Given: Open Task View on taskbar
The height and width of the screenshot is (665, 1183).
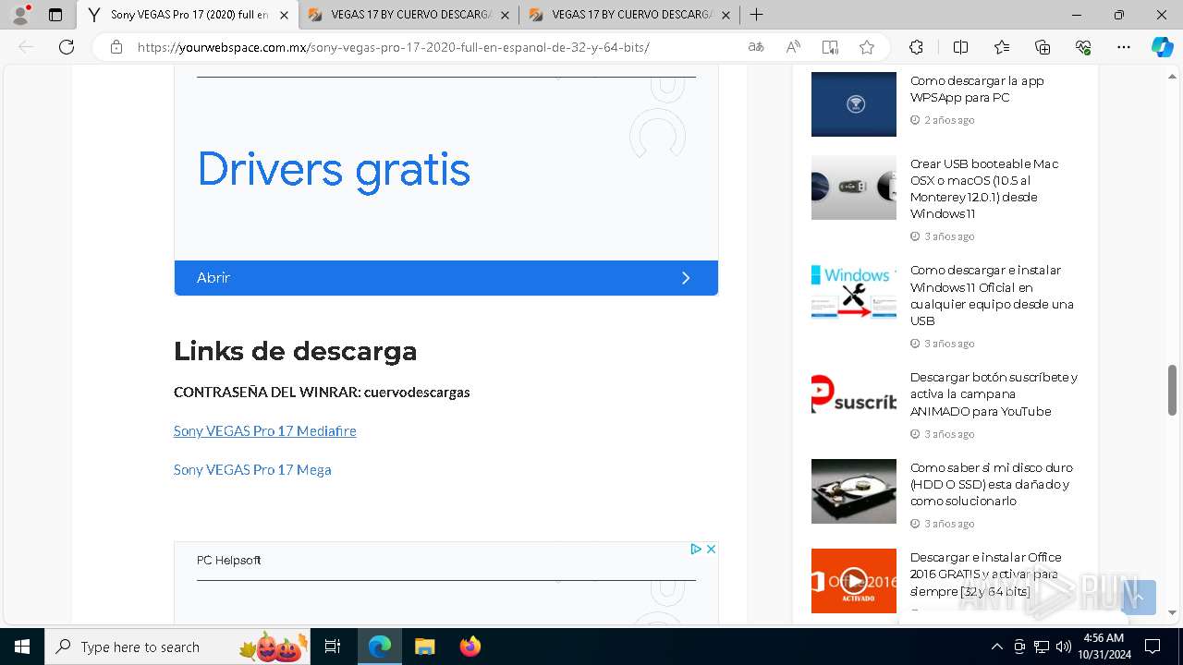Looking at the screenshot, I should click(x=333, y=647).
